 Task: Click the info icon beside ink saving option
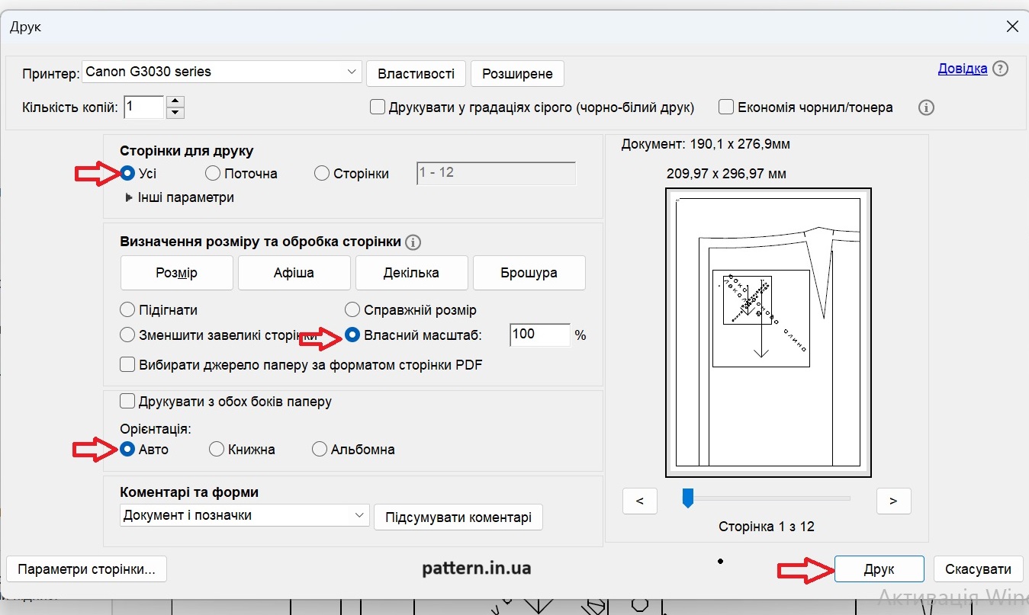point(926,107)
